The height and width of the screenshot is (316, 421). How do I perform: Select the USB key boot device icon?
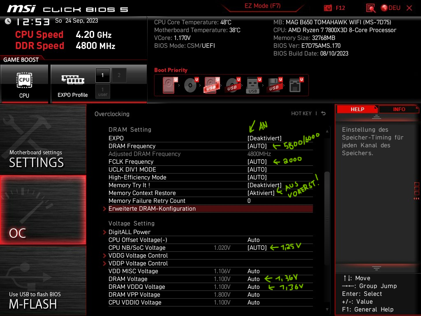[254, 85]
